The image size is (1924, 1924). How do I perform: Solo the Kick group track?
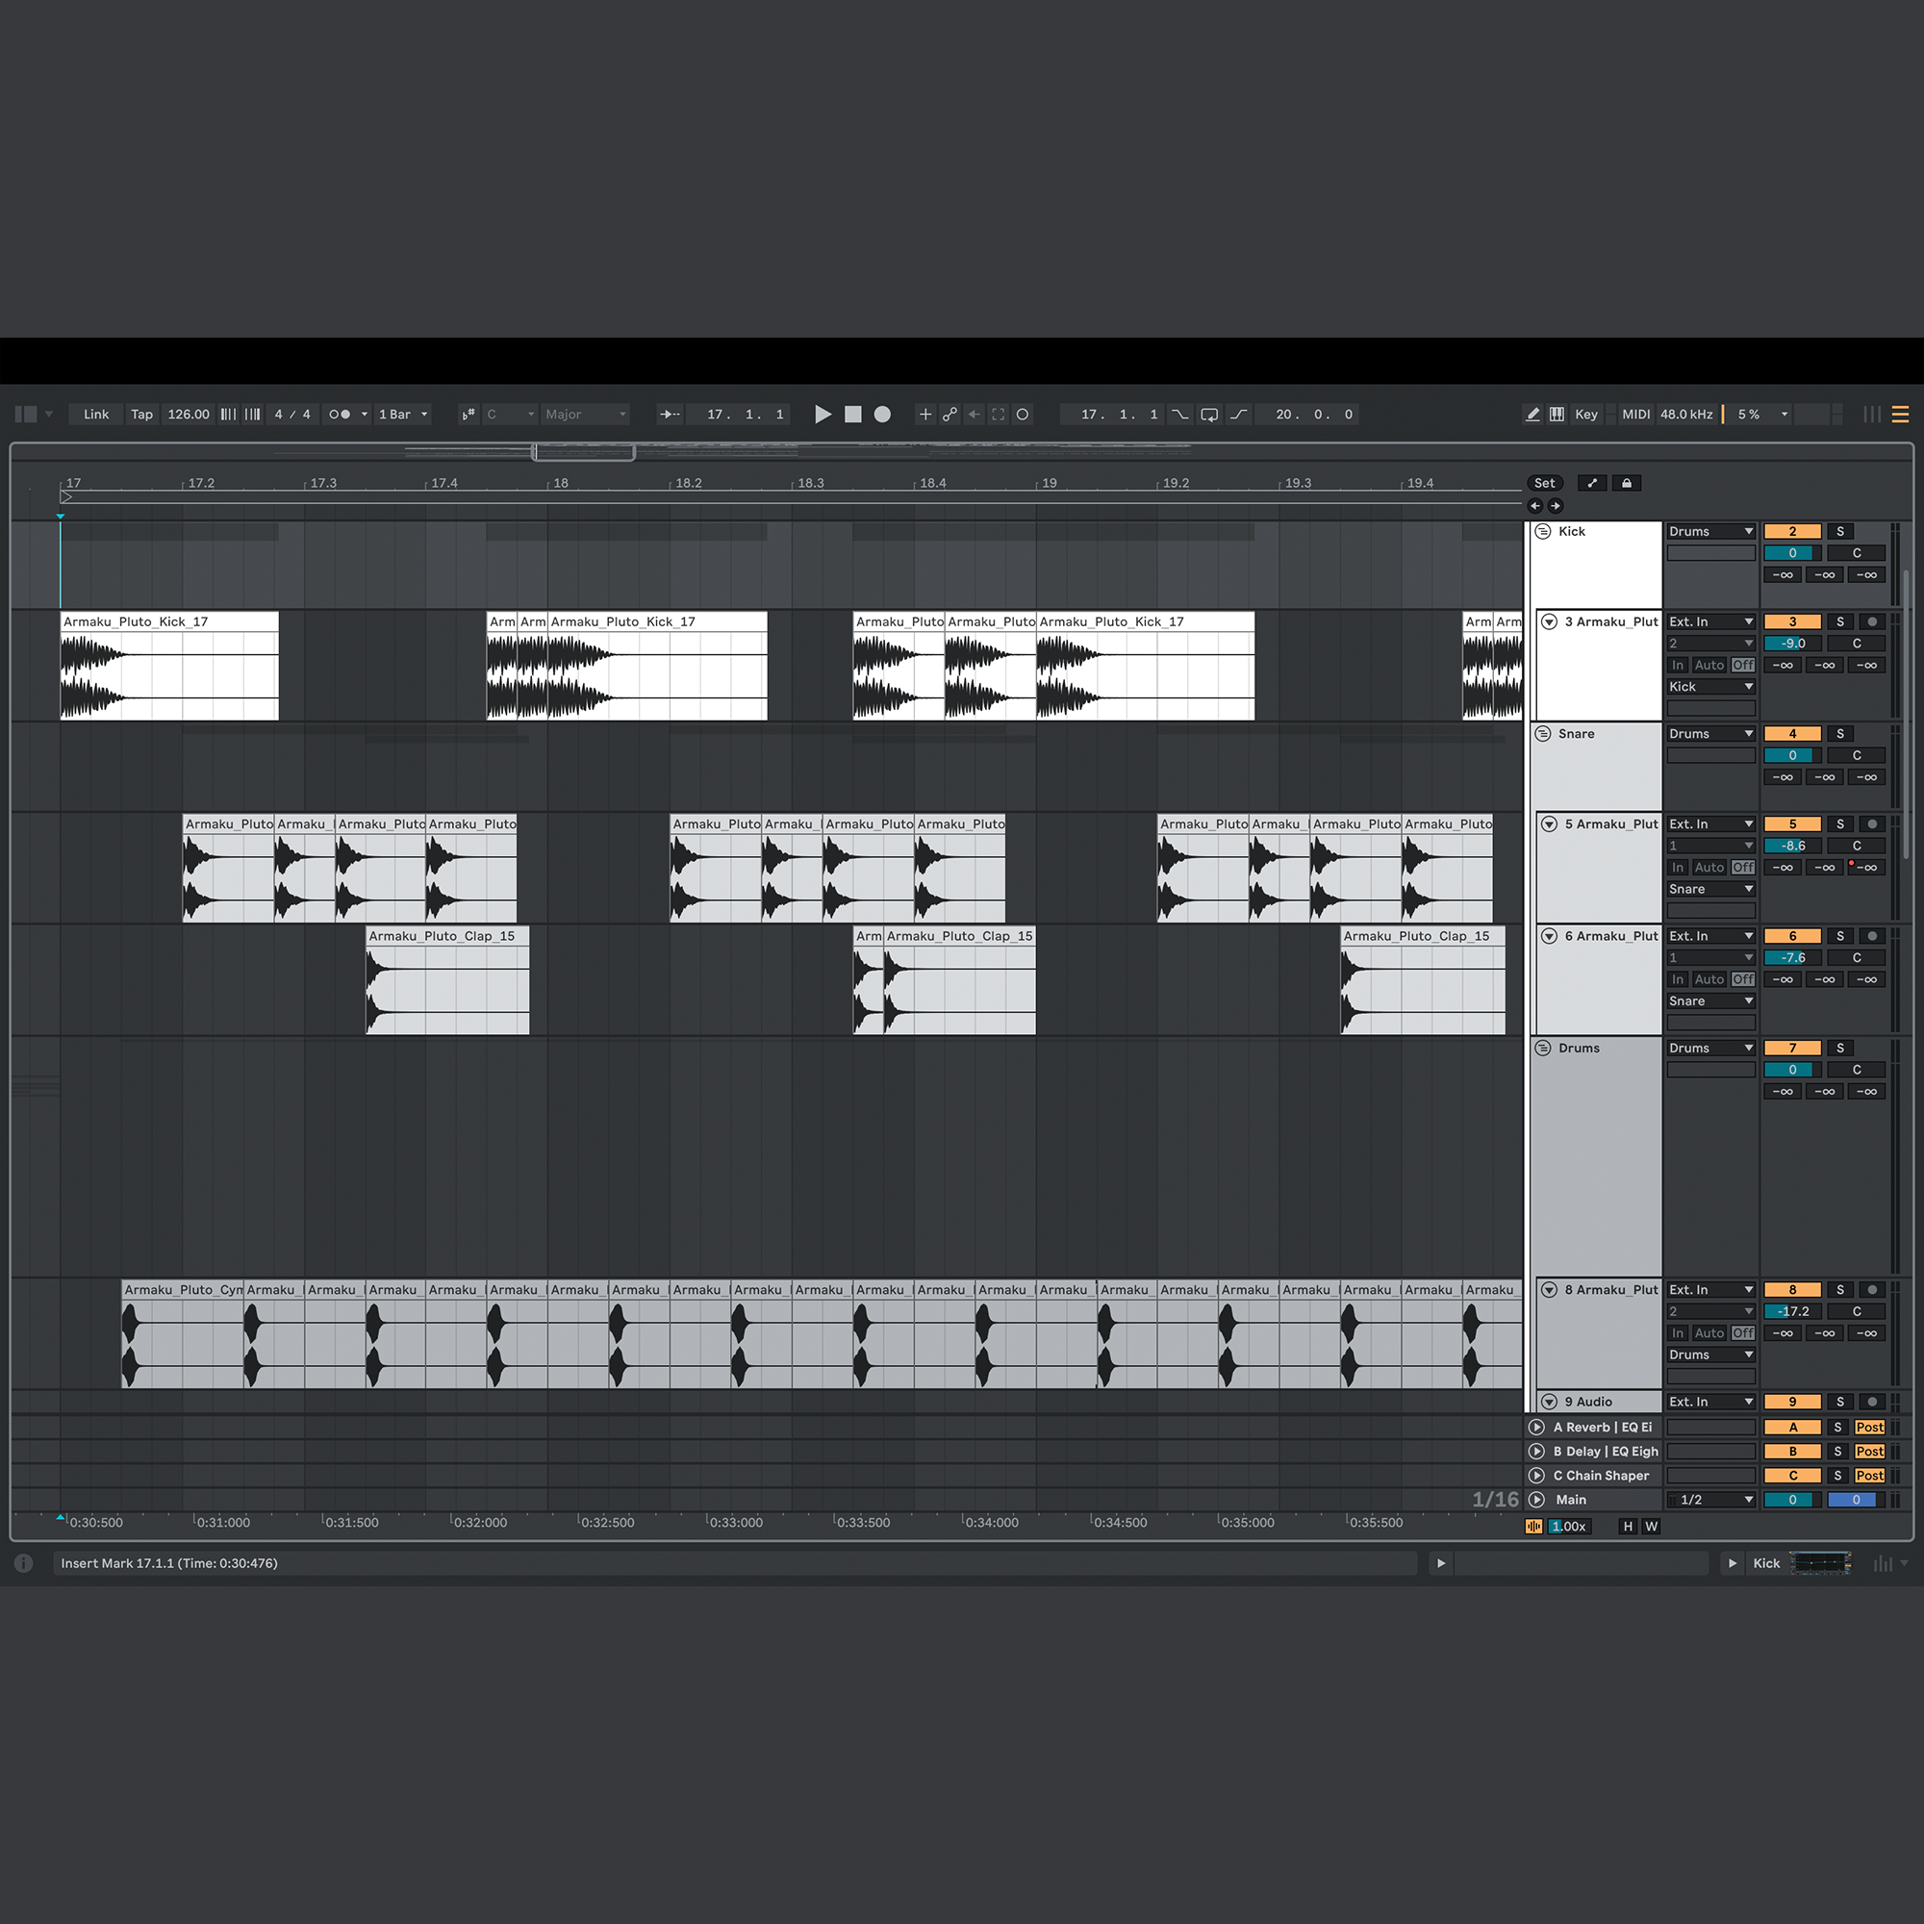pyautogui.click(x=1839, y=532)
